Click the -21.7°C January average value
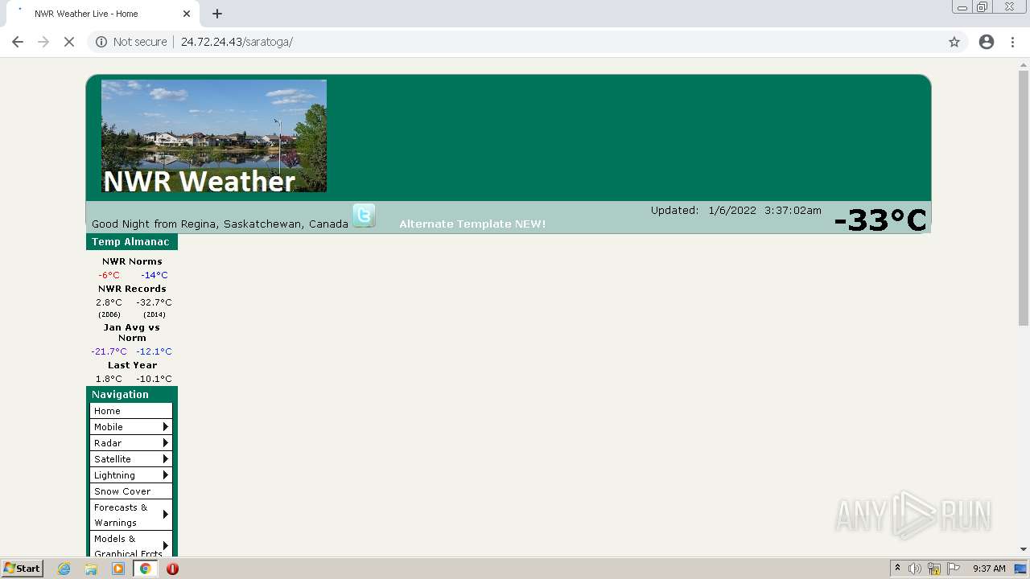This screenshot has height=579, width=1030. click(109, 351)
